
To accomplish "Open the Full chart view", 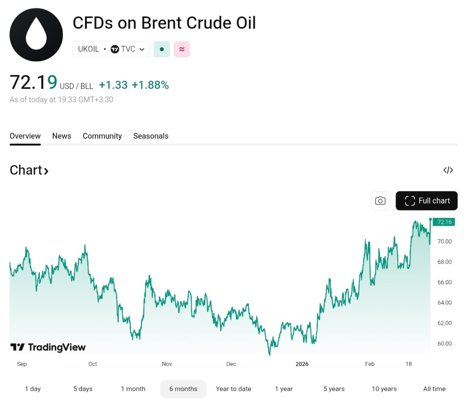I will 426,201.
